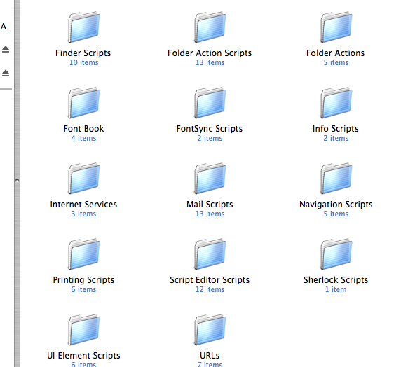The image size is (415, 367).
Task: Click the Info Scripts folder icon
Action: [x=336, y=102]
